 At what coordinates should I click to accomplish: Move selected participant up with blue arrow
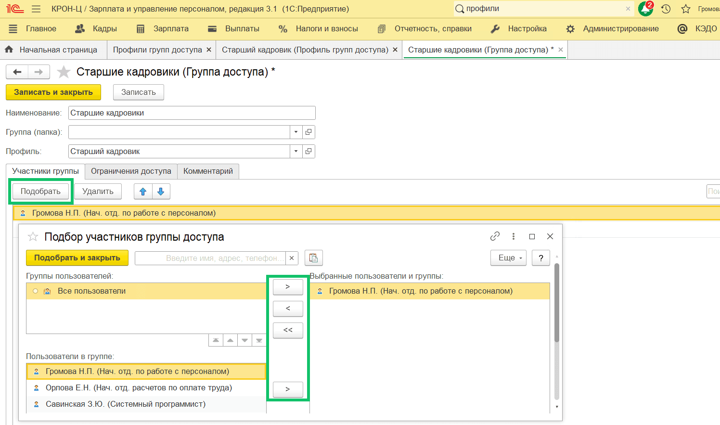point(143,192)
